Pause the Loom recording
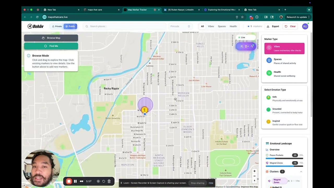 coord(75,181)
